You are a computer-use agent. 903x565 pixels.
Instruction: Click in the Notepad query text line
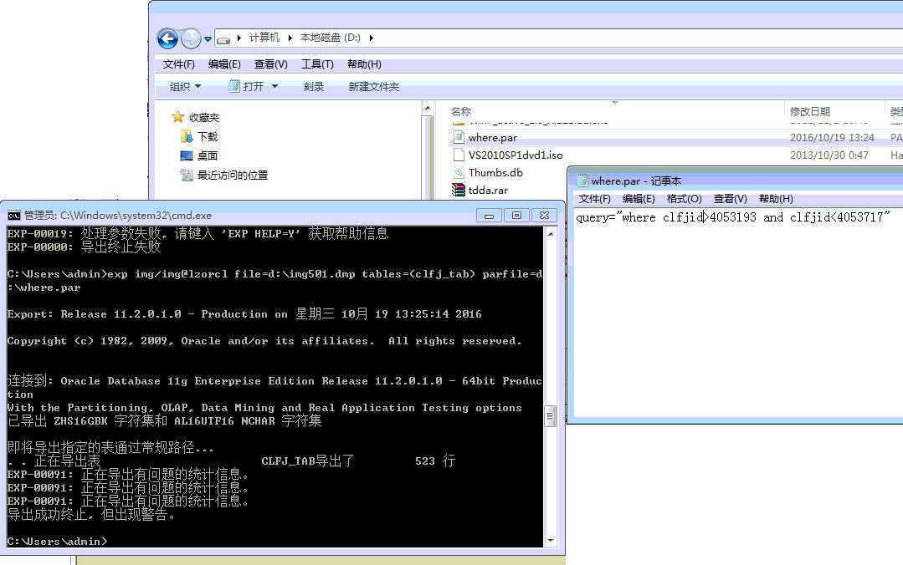(733, 217)
